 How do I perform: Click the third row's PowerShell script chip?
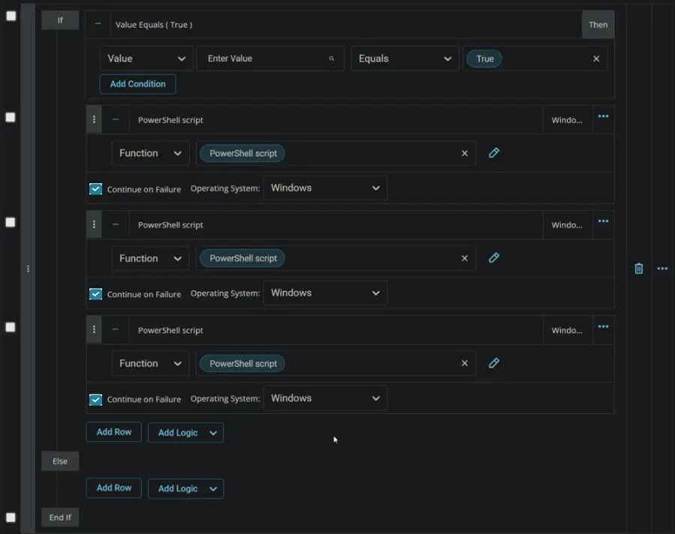tap(243, 364)
